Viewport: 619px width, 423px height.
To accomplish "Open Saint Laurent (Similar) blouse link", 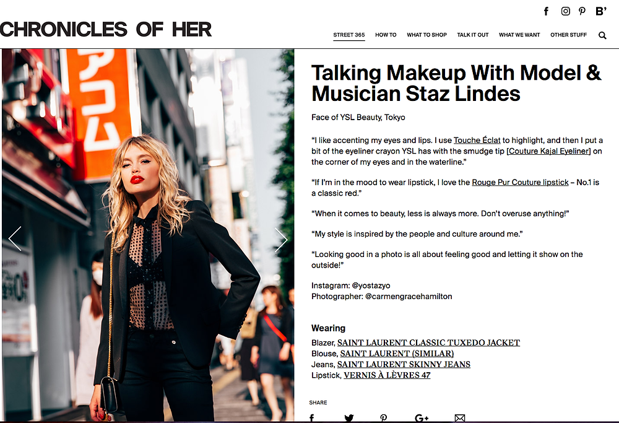I will 397,354.
